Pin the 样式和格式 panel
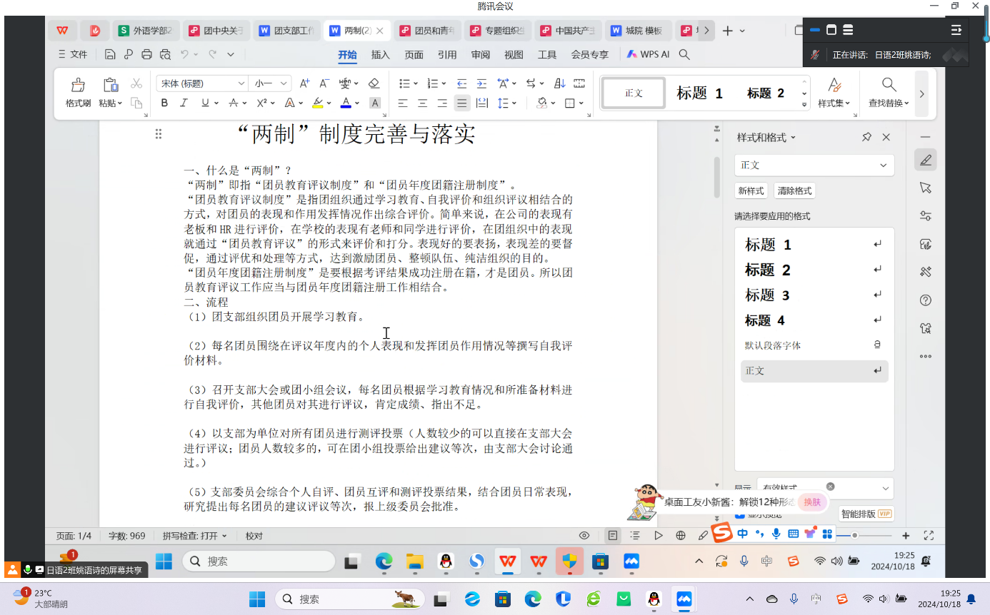990x615 pixels. pyautogui.click(x=866, y=137)
